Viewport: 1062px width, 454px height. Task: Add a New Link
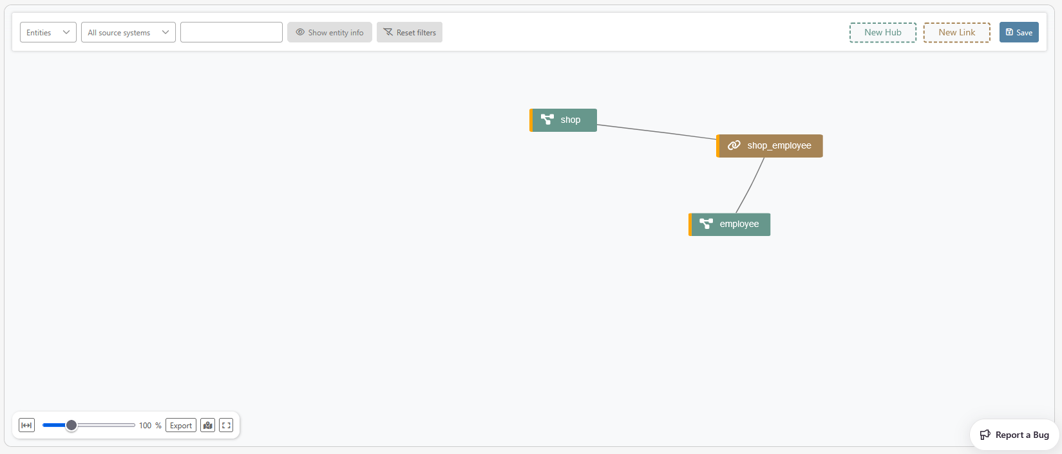click(x=956, y=32)
